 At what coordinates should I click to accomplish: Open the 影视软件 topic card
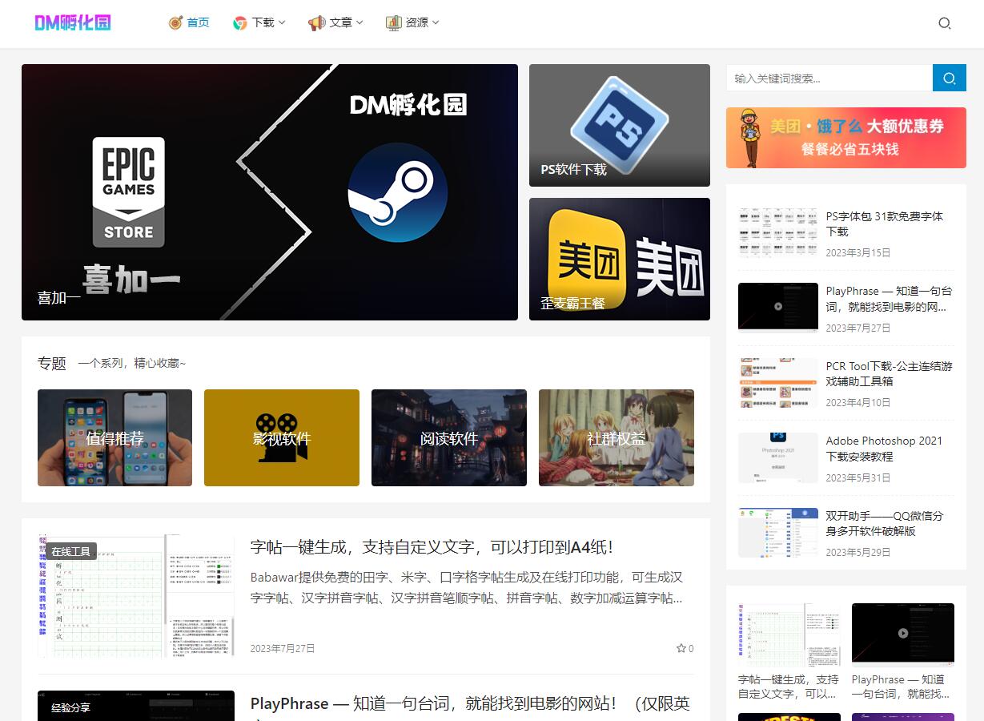282,437
